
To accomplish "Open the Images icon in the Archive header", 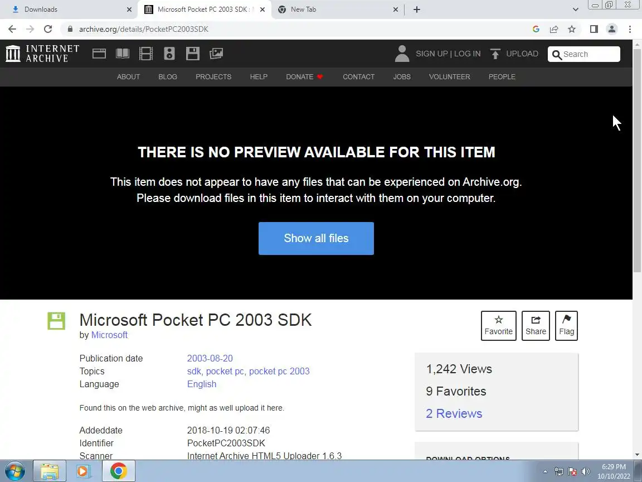I will 216,54.
